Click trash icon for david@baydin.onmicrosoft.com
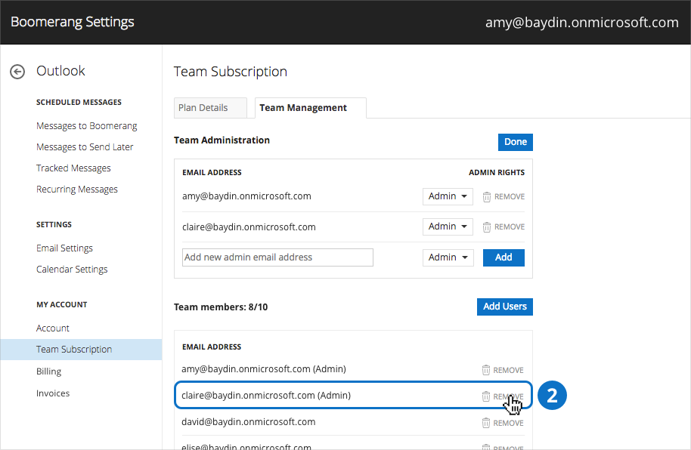 click(x=485, y=423)
